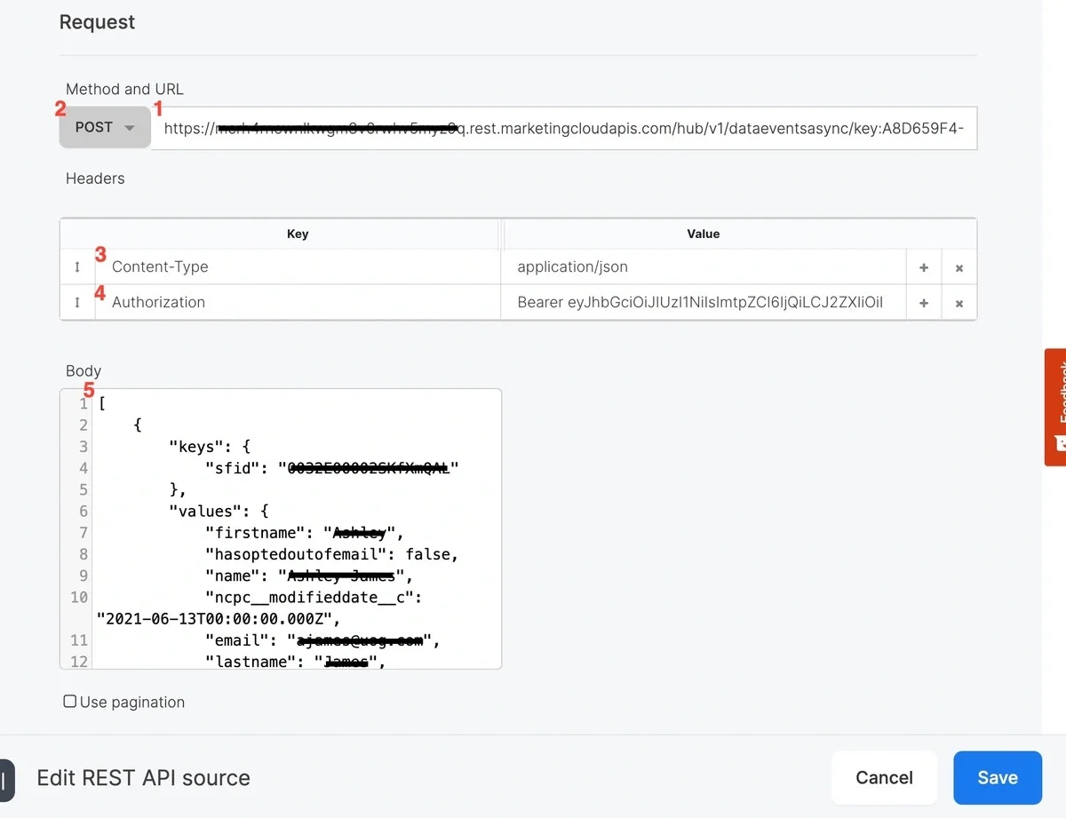Screen dimensions: 1066x818
Task: Click the Value column header
Action: click(704, 234)
